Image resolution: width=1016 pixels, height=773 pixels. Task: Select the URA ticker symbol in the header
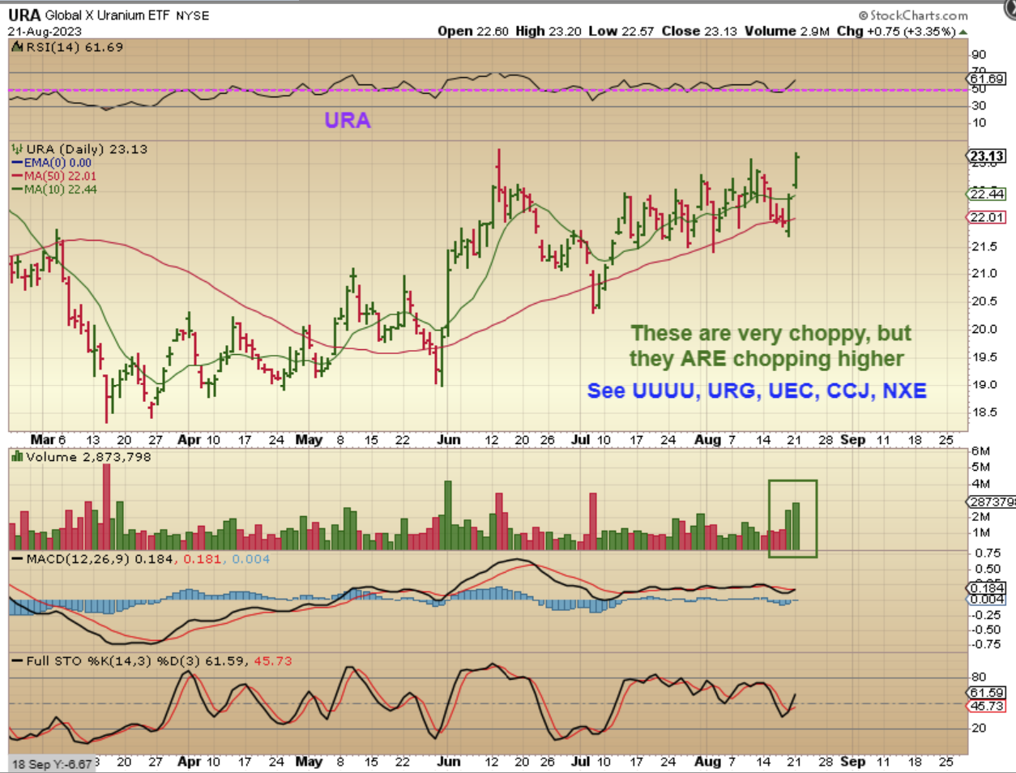tap(24, 15)
